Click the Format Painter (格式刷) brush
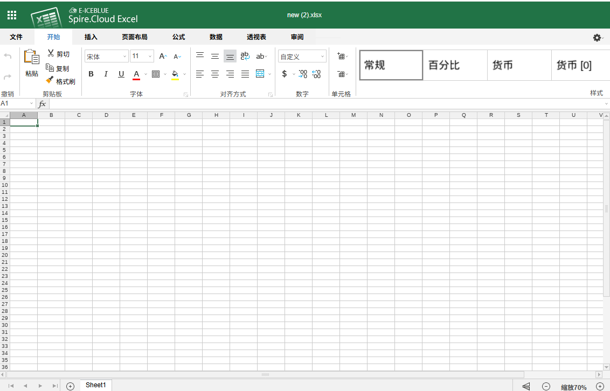This screenshot has height=391, width=610. click(x=50, y=80)
